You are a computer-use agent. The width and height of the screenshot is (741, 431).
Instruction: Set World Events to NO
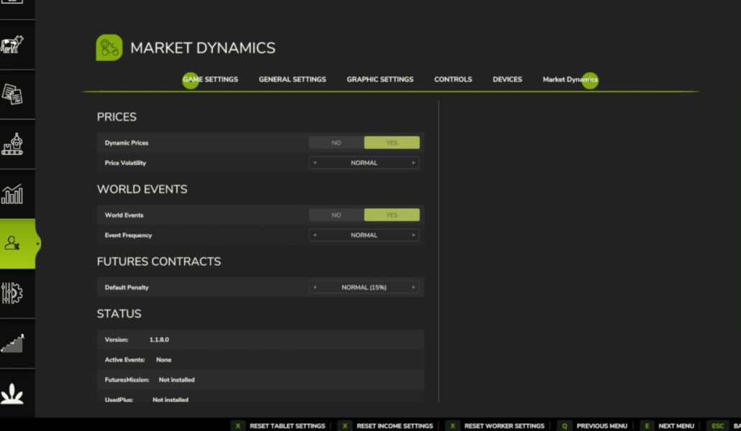click(x=336, y=215)
